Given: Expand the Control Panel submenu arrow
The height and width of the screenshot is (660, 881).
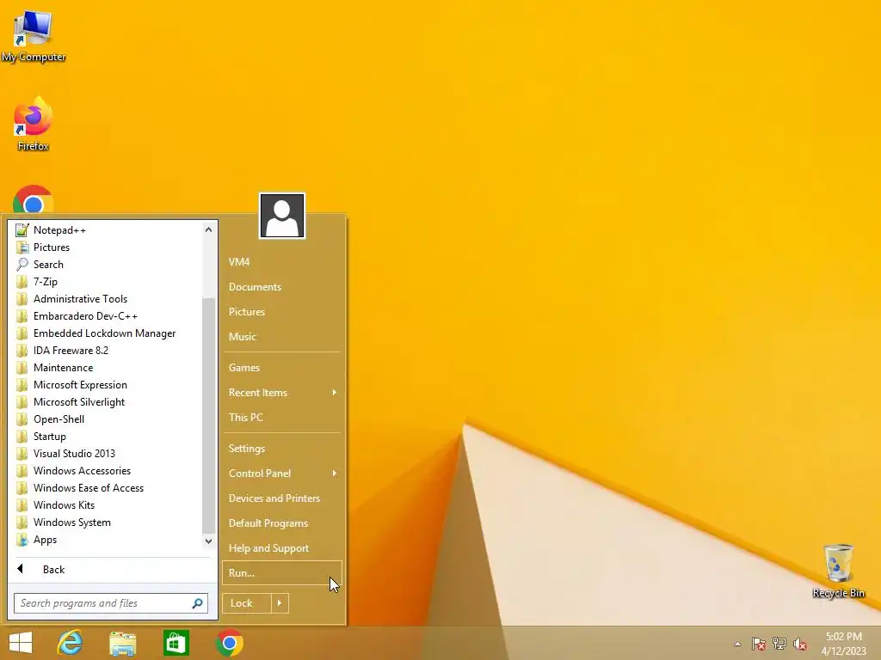Looking at the screenshot, I should pyautogui.click(x=335, y=474).
